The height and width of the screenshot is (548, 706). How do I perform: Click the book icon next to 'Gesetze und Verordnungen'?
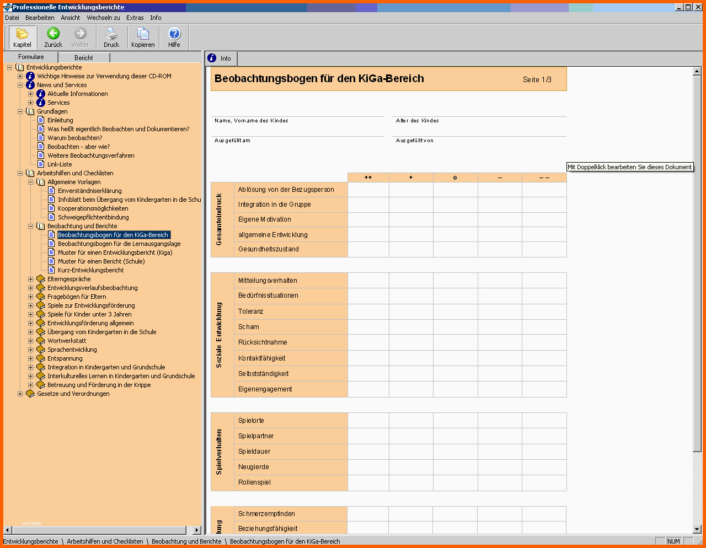(x=30, y=394)
